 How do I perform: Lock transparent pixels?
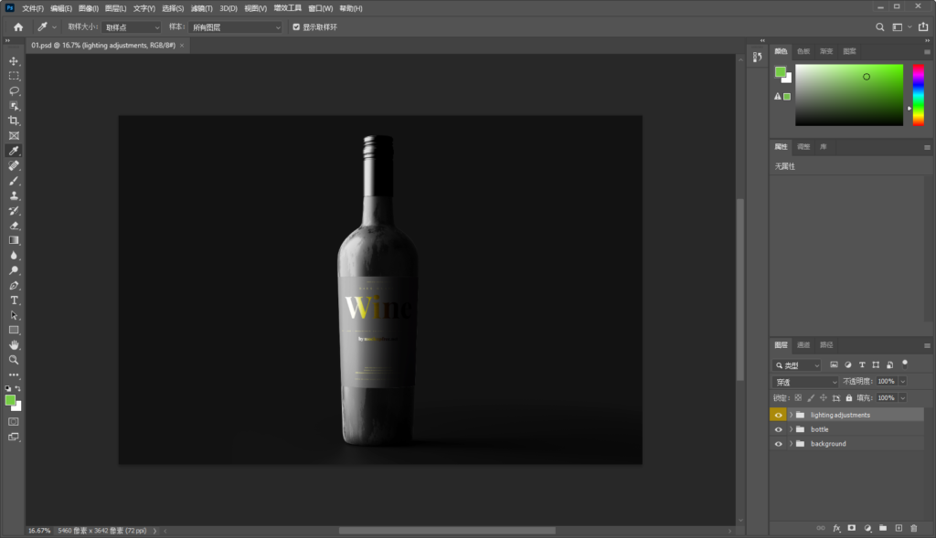(798, 398)
